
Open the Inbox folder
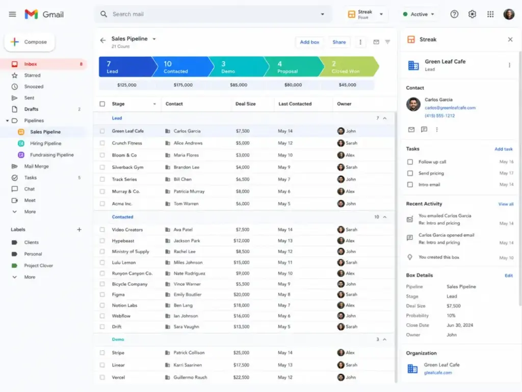44,64
